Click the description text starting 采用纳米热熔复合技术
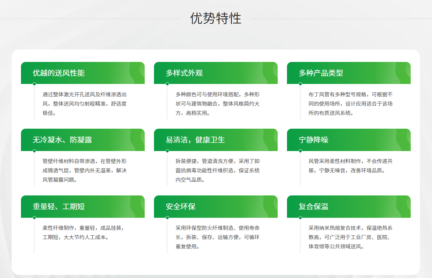Viewport: 432px width, 278px height. [x=351, y=237]
